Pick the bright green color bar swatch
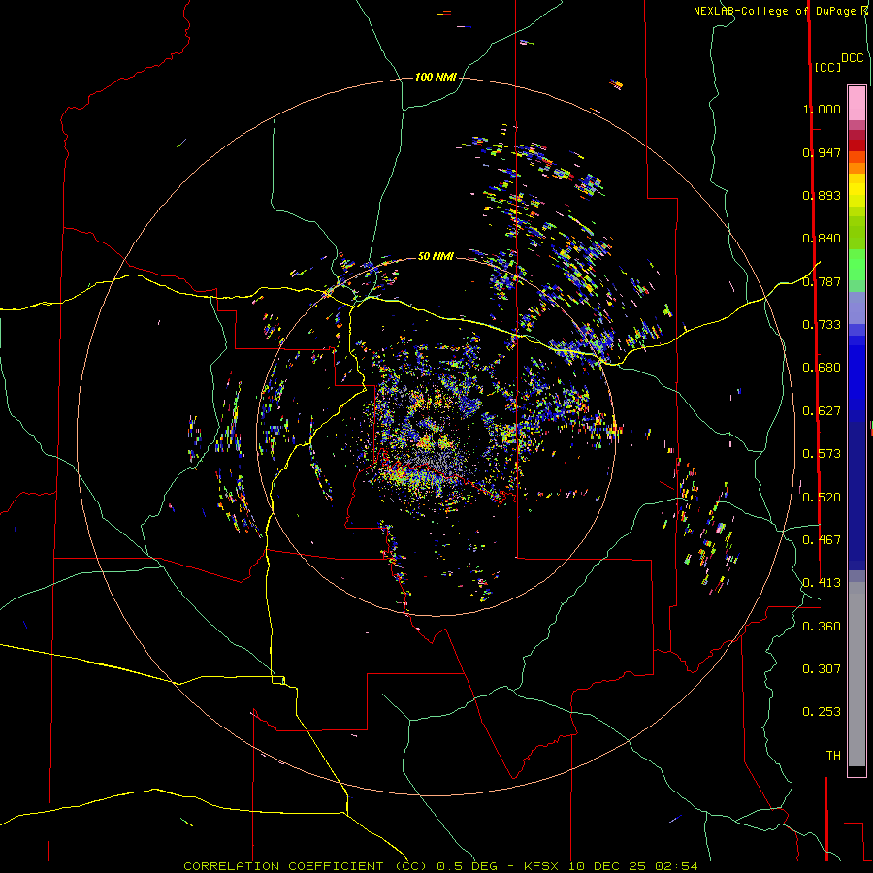873x873 pixels. tap(857, 265)
